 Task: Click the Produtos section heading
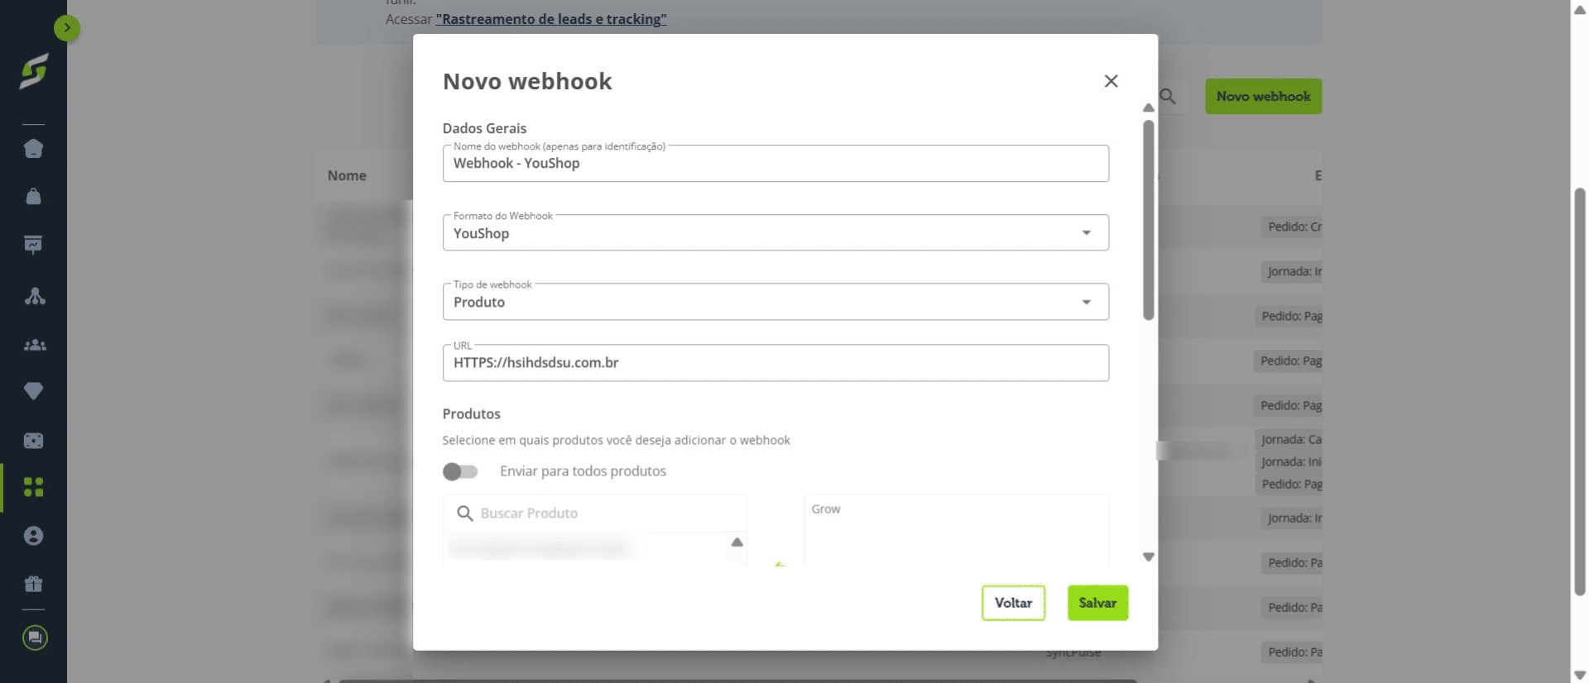[x=471, y=413]
